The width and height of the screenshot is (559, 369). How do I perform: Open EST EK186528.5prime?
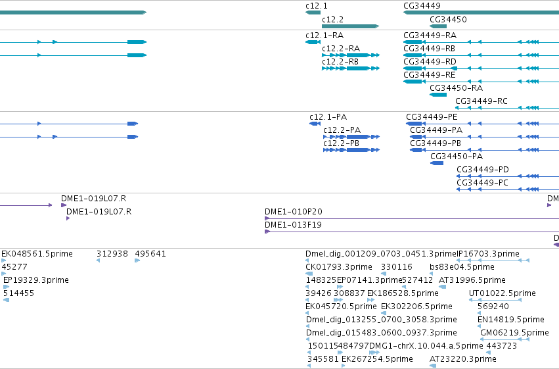click(x=403, y=294)
